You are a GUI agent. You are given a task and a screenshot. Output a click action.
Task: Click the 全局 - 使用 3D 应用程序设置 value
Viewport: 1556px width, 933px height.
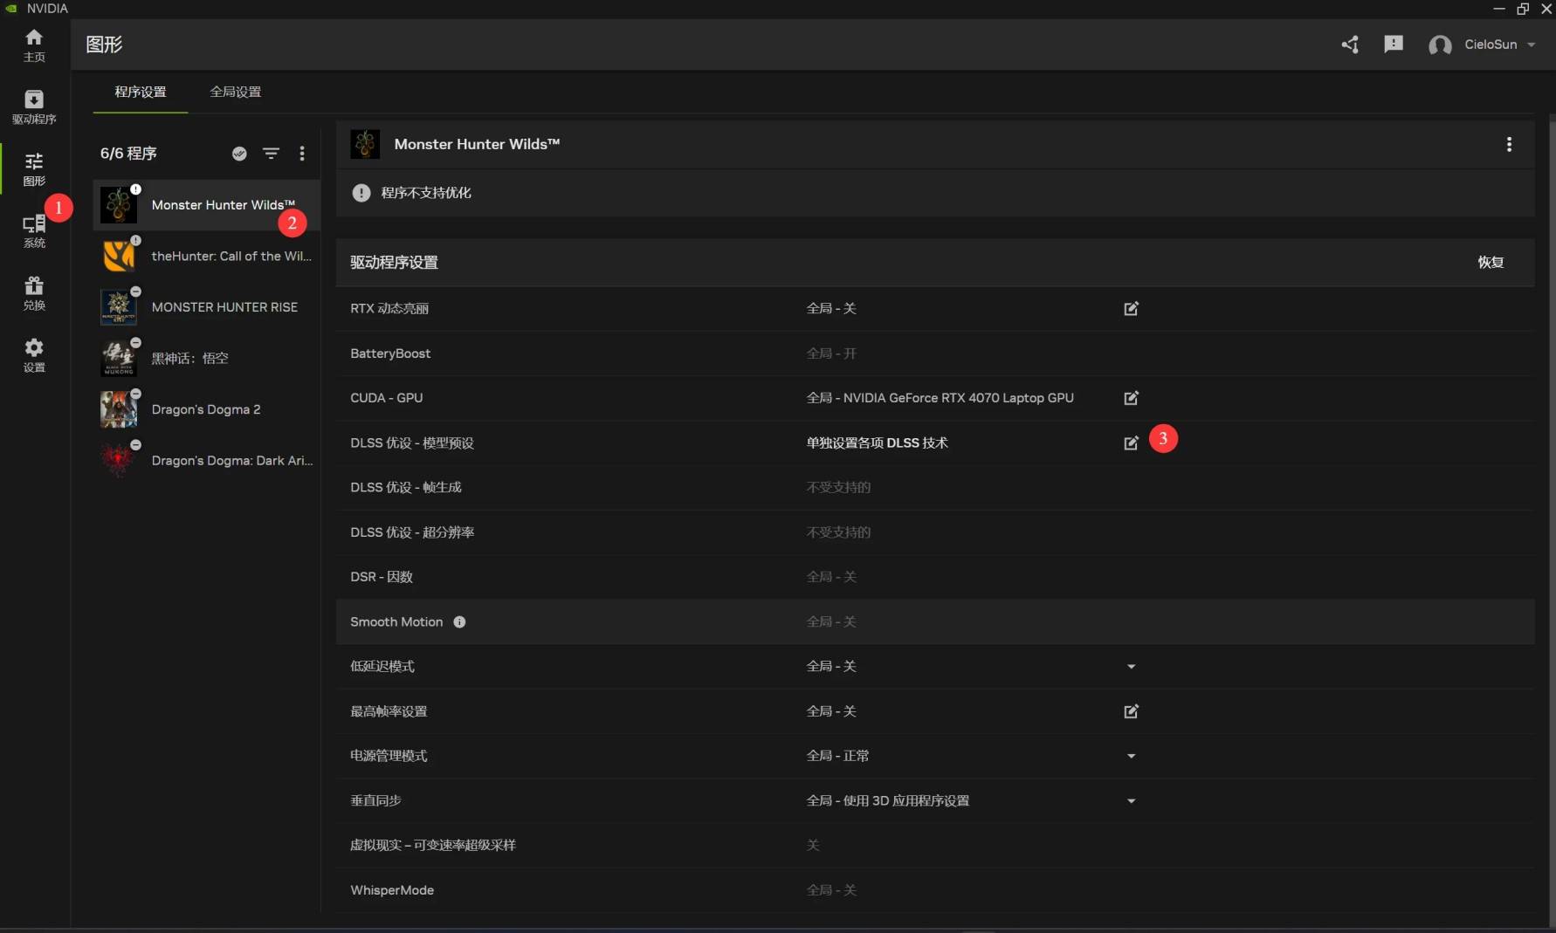click(x=887, y=800)
